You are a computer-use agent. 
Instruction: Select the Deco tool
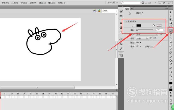[x=171, y=53]
